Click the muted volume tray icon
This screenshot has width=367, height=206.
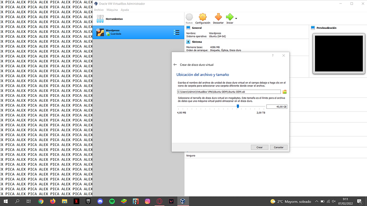(x=334, y=202)
